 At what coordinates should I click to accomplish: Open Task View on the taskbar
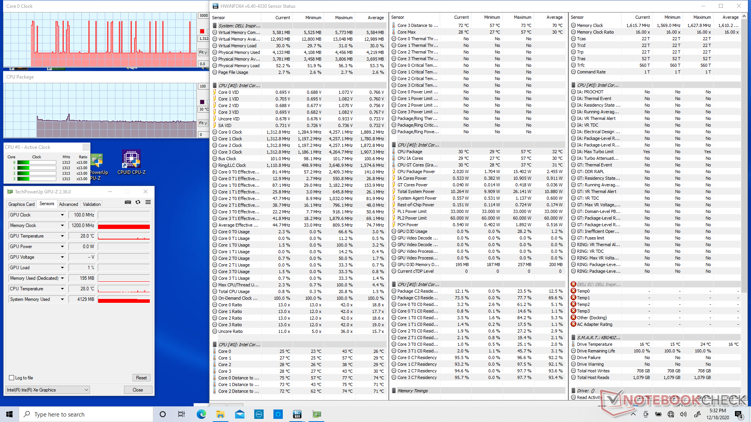point(181,414)
